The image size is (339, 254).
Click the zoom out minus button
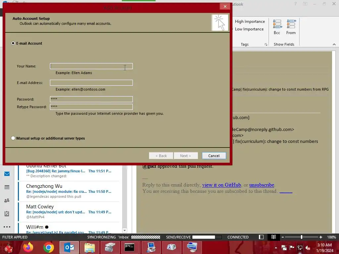(282, 237)
